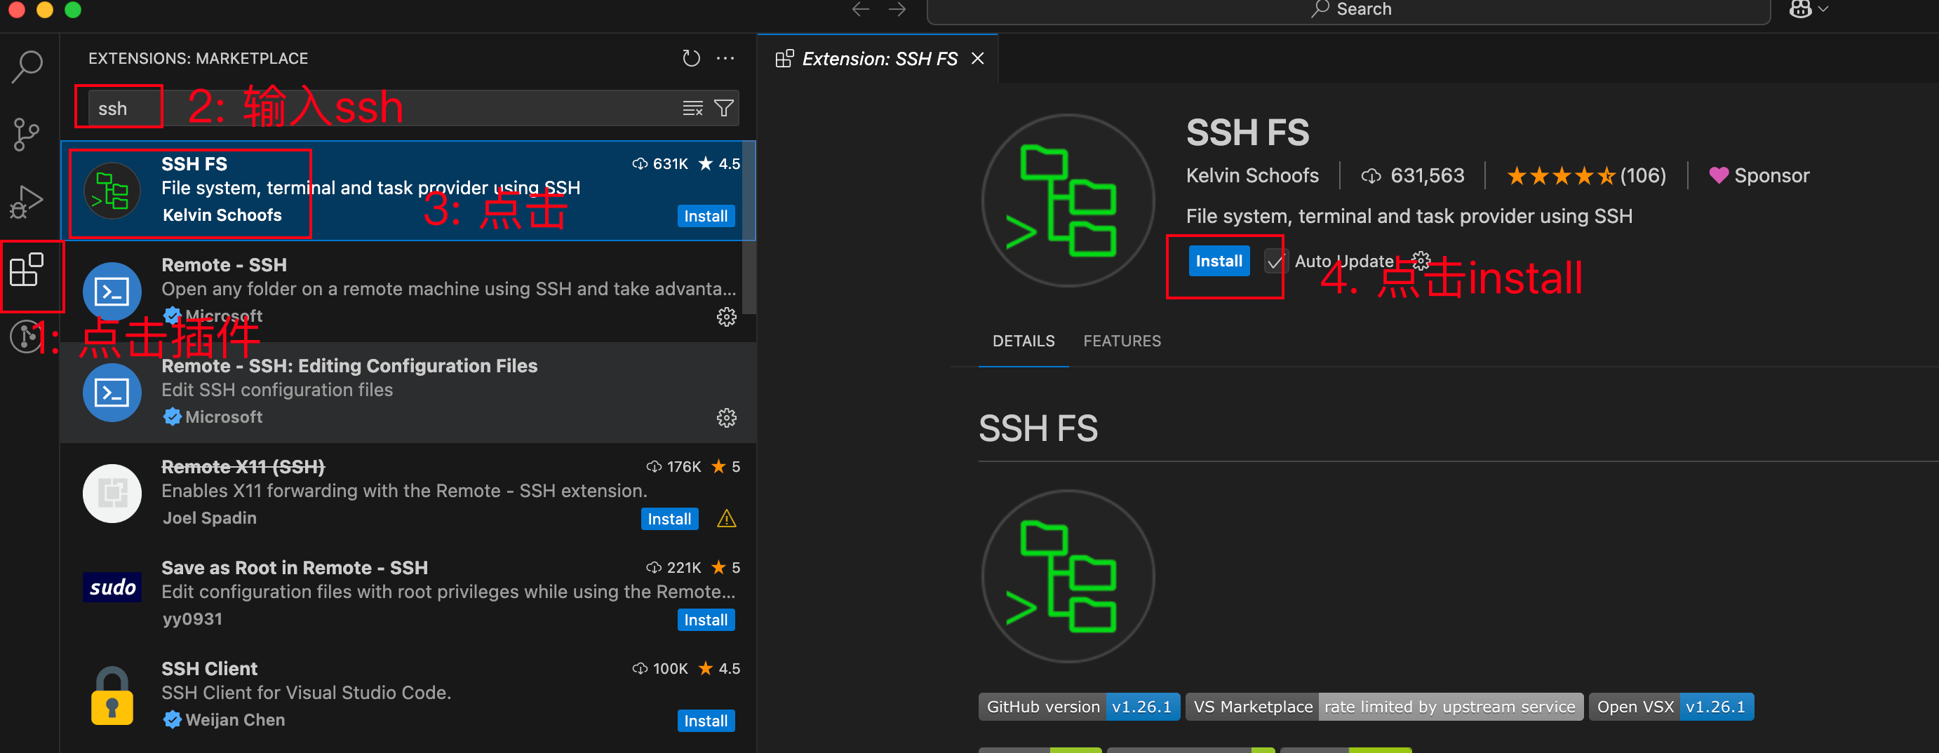The image size is (1939, 753).
Task: Click the title bar Search command center
Action: click(x=1348, y=9)
